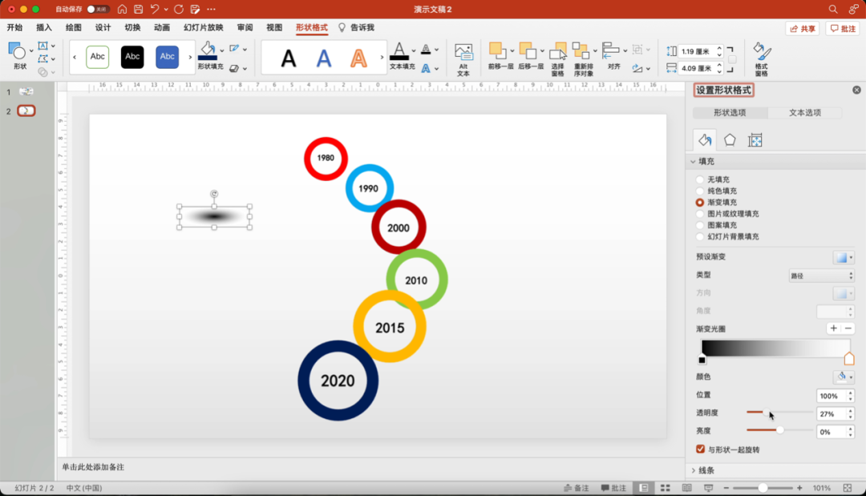Apply the black Abc shape style
This screenshot has width=866, height=496.
pyautogui.click(x=132, y=56)
